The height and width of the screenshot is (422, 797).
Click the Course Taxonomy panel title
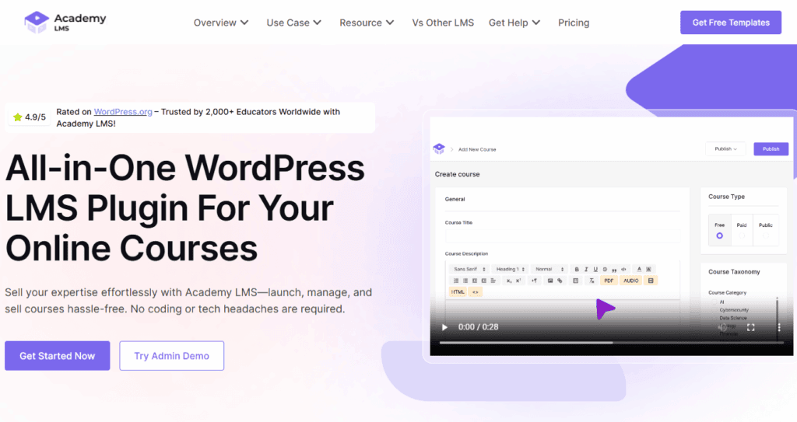(x=734, y=272)
